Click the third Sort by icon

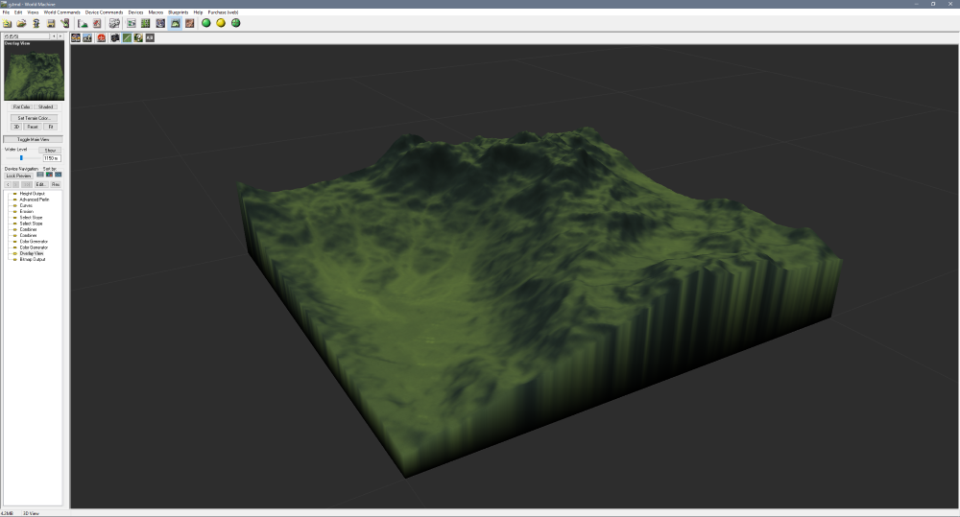[x=59, y=175]
